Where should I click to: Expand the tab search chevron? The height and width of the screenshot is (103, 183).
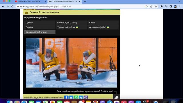180,1
